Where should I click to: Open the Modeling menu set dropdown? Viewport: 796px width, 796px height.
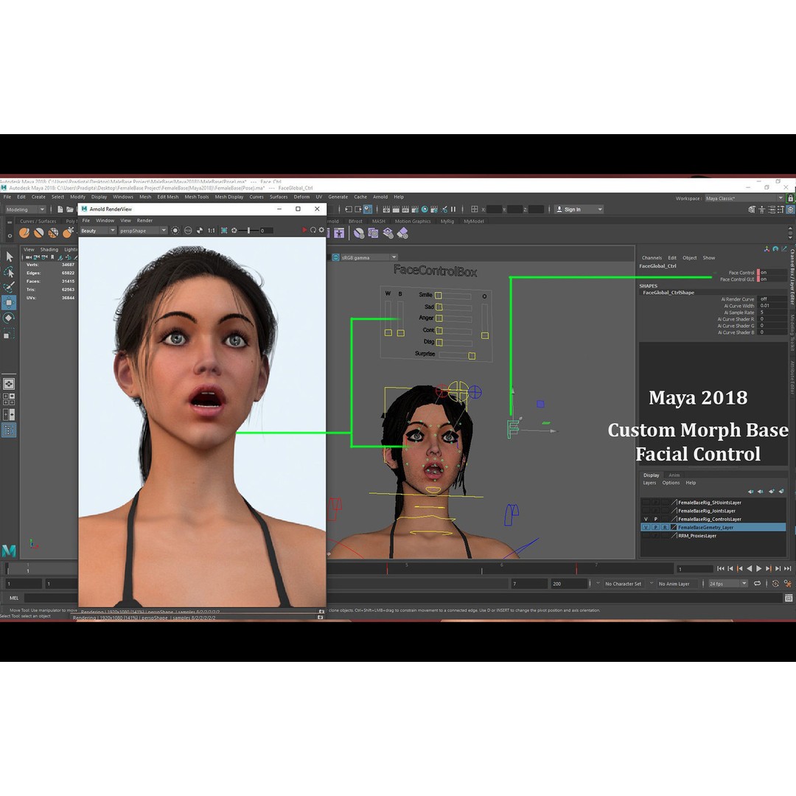(x=25, y=209)
